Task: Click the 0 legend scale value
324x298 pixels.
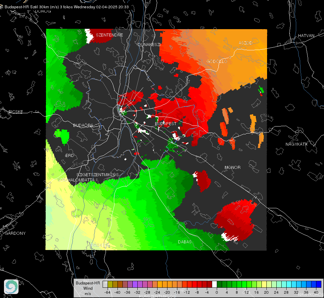Action: pyautogui.click(x=217, y=292)
